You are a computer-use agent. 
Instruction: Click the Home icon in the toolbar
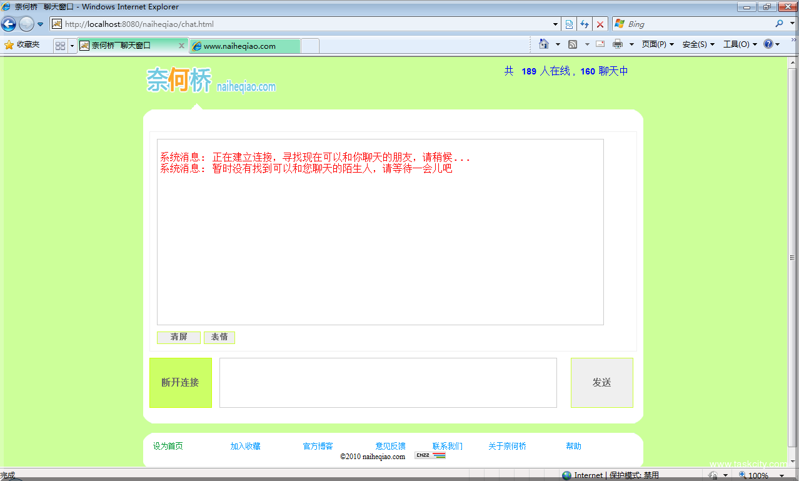click(543, 44)
